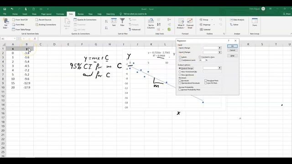Collapse dialog via Input X Range selector

(220, 52)
